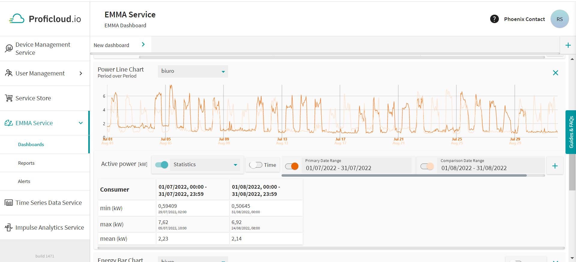
Task: Open the biuro dropdown in Energy Bar Chart
Action: (193, 259)
